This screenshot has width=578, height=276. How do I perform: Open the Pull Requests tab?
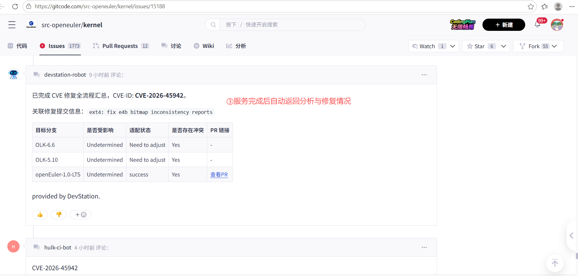(121, 46)
